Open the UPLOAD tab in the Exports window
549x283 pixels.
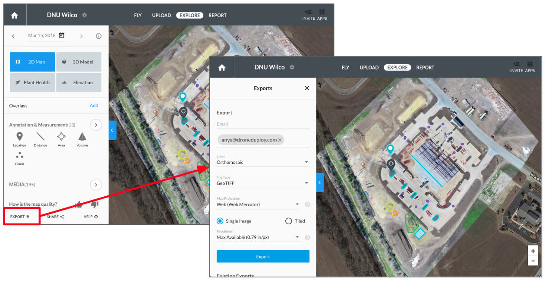coord(369,68)
